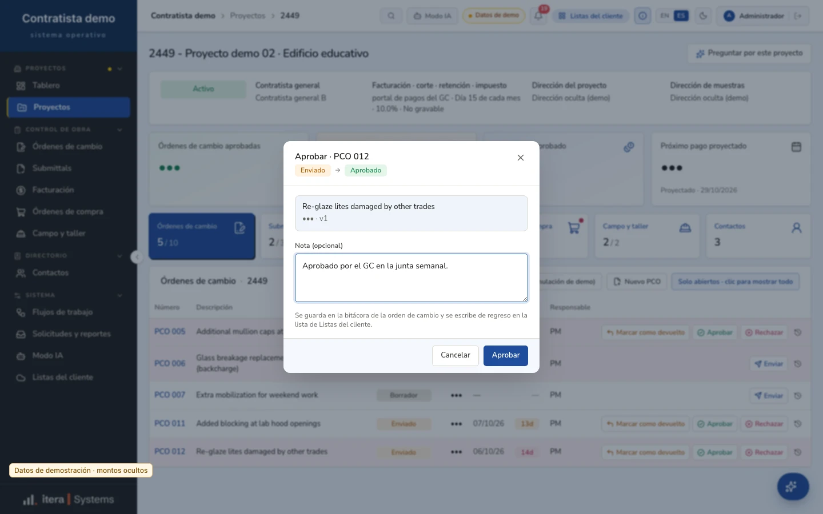The width and height of the screenshot is (823, 514).
Task: Open history icon for PCO 007 row
Action: 798,395
